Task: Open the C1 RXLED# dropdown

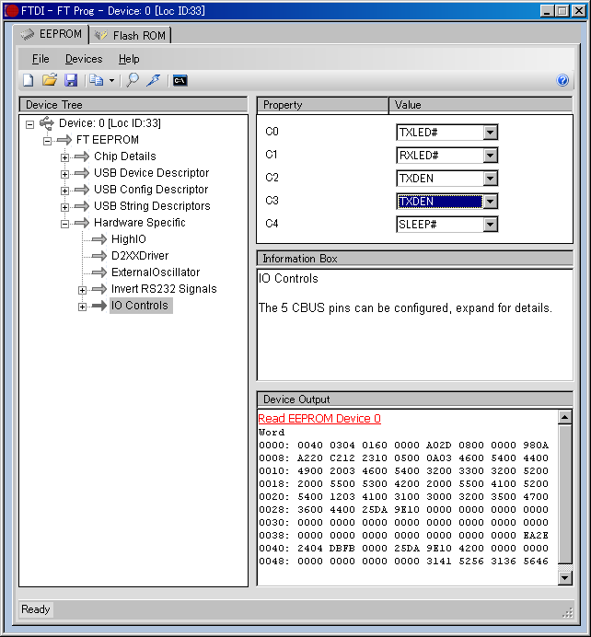Action: click(x=491, y=156)
